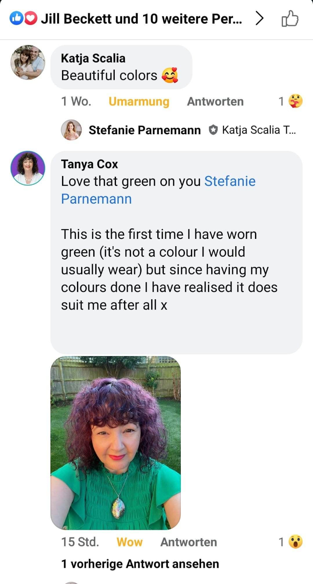Open Tanya Cox's name link

89,164
